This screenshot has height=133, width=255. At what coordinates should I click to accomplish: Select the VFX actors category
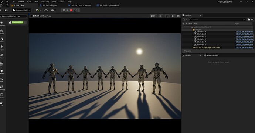(x=2, y=80)
